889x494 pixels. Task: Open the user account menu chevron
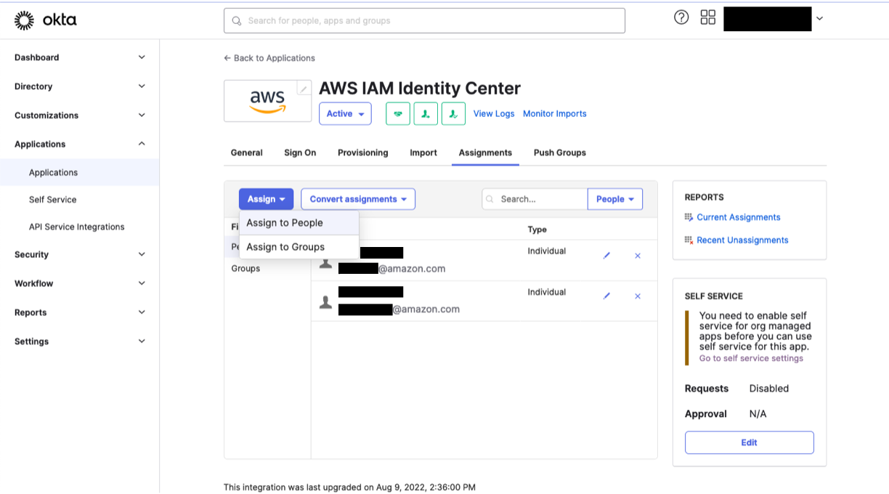pos(819,19)
